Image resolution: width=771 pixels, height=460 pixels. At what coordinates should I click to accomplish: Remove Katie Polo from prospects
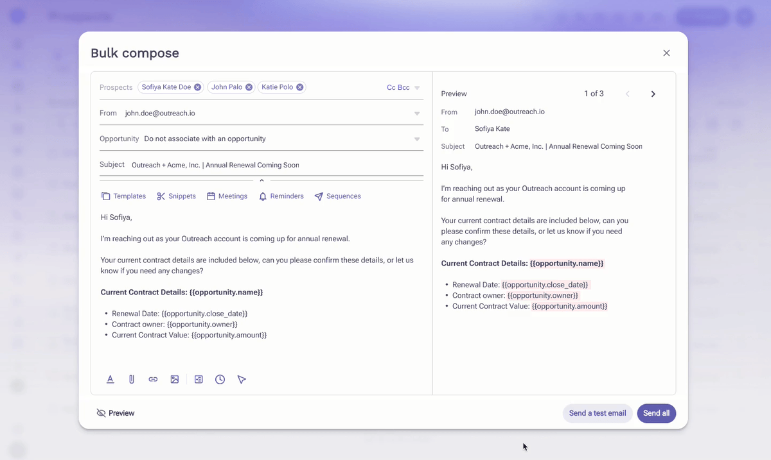(300, 87)
